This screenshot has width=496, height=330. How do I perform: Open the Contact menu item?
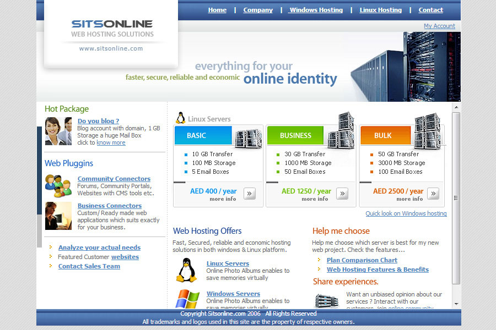(430, 10)
